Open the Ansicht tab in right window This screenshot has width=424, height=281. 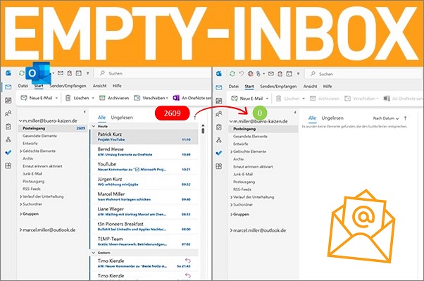pyautogui.click(x=310, y=87)
